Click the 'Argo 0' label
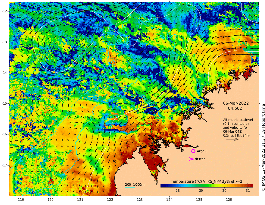265x205 pixels. coord(202,151)
